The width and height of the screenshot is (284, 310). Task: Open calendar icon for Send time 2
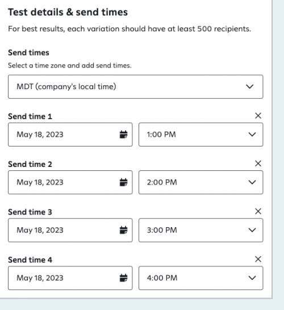click(124, 182)
